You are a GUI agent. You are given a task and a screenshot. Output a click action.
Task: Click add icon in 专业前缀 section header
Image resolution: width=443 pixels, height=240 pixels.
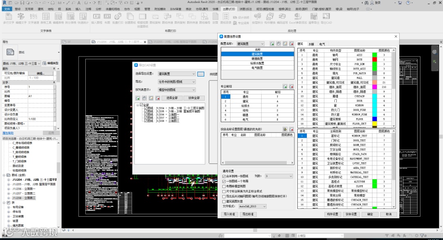pos(285,87)
